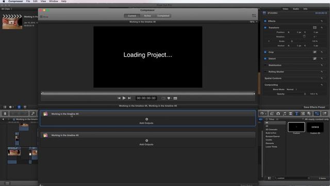330x186 pixels.
Task: Open the Effects browser icon in toolbar
Action: click(272, 114)
